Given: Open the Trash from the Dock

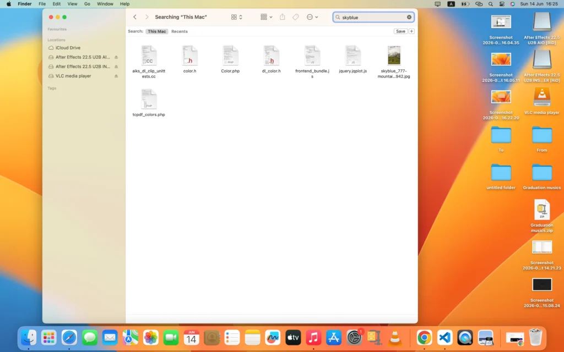Looking at the screenshot, I should pos(535,338).
